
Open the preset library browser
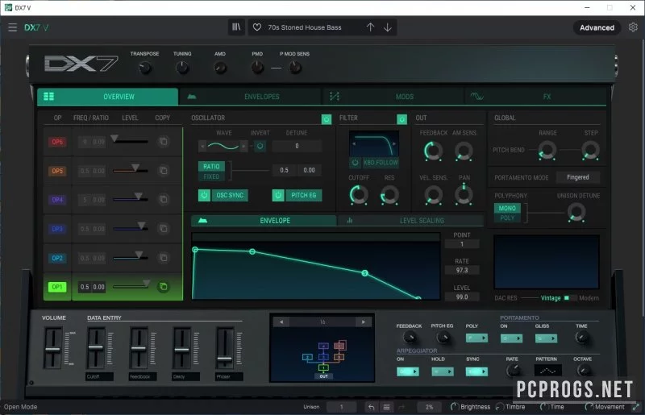236,27
